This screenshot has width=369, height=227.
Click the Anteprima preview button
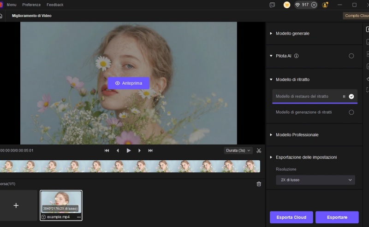(x=129, y=83)
